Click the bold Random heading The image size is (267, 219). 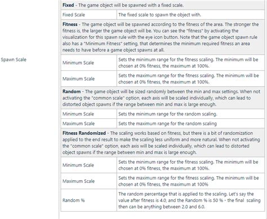coord(72,92)
